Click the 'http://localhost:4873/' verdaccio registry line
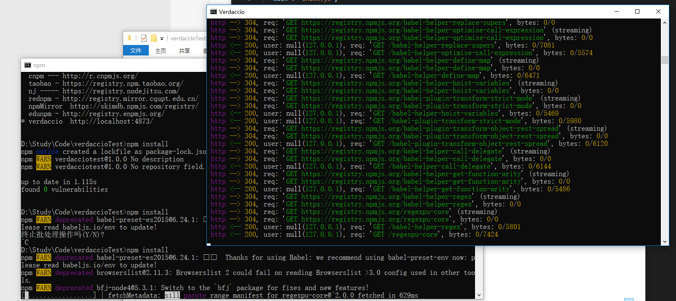This screenshot has height=301, width=676. point(87,121)
